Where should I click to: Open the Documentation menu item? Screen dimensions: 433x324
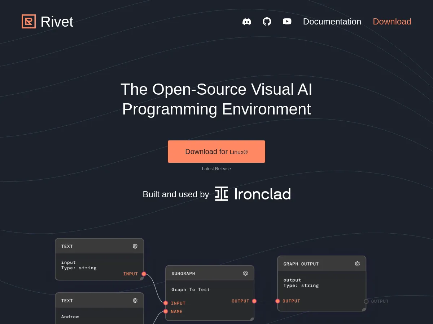click(332, 22)
